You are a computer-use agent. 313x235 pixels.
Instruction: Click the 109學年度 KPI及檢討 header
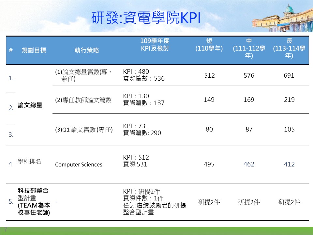(155, 45)
